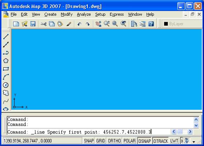Toggle ORTHO mode in status bar
Screen dimensions: 204x146
pyautogui.click(x=114, y=141)
